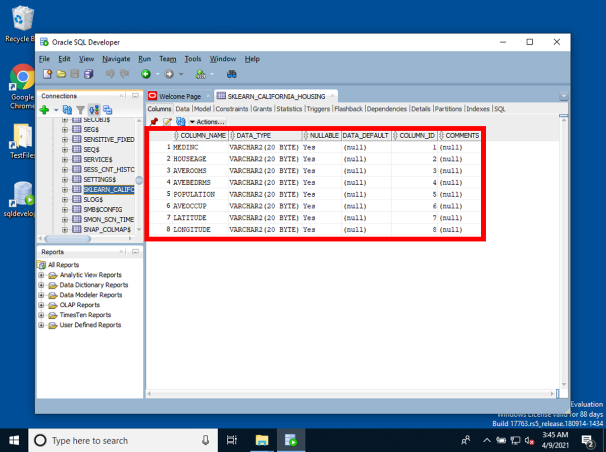Image resolution: width=606 pixels, height=452 pixels.
Task: Expand the SETTINGS$ table node
Action: [x=65, y=180]
